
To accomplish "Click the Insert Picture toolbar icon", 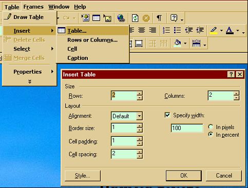I will point(107,18).
